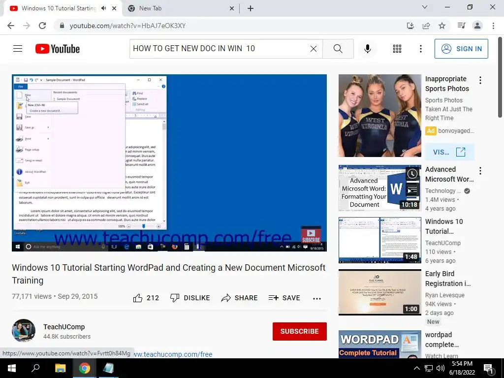
Task: Close the Windows 10 Tutorial tab
Action: coord(114,8)
